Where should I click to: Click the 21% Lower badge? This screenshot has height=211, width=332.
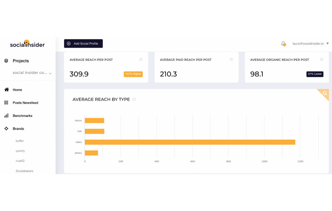[315, 74]
